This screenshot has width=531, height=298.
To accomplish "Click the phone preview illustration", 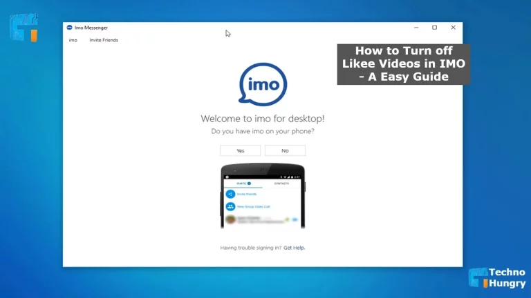I will [x=263, y=196].
